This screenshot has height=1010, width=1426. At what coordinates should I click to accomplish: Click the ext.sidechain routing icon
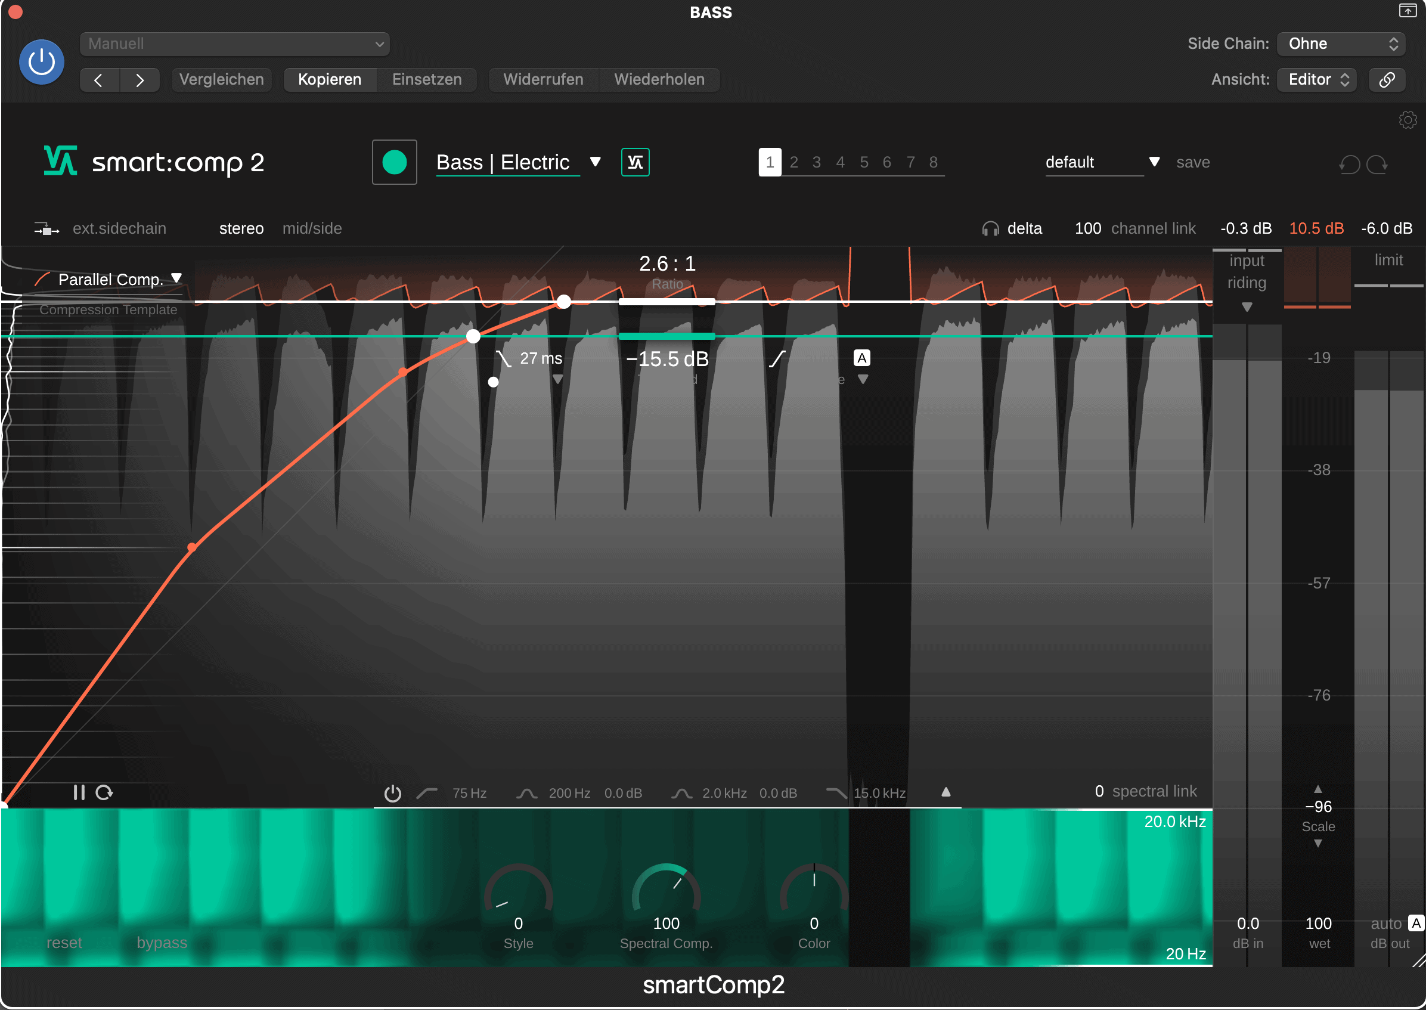tap(46, 229)
